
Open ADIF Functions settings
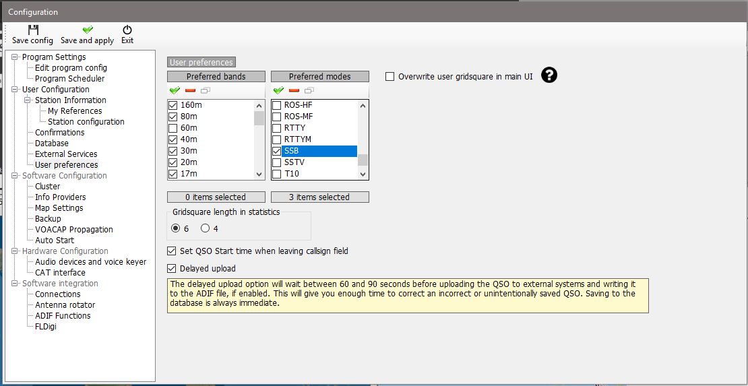coord(63,315)
